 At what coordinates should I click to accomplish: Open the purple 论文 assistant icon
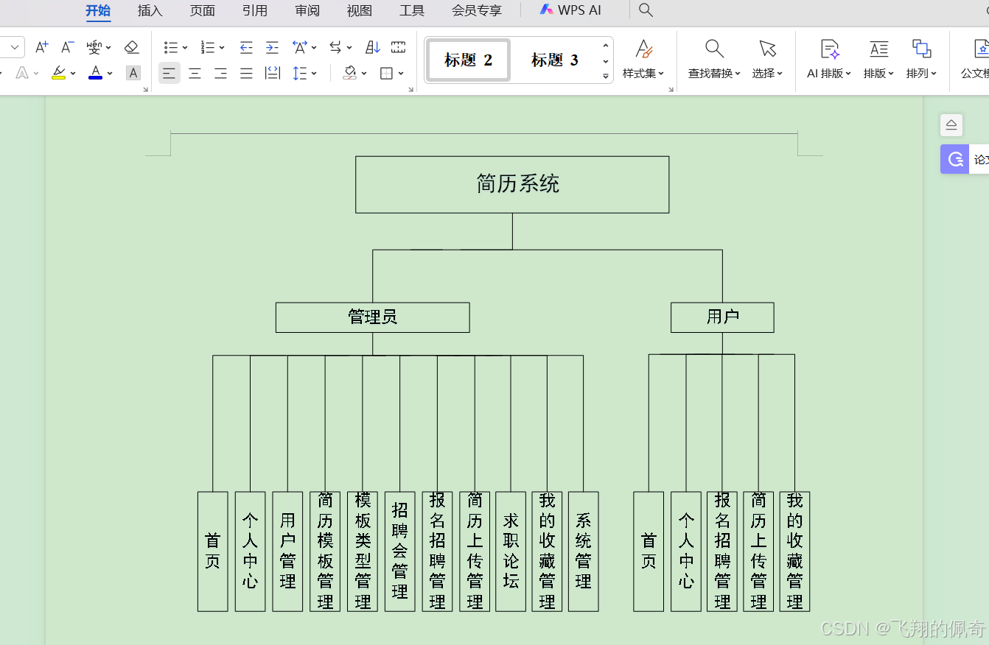click(x=955, y=159)
